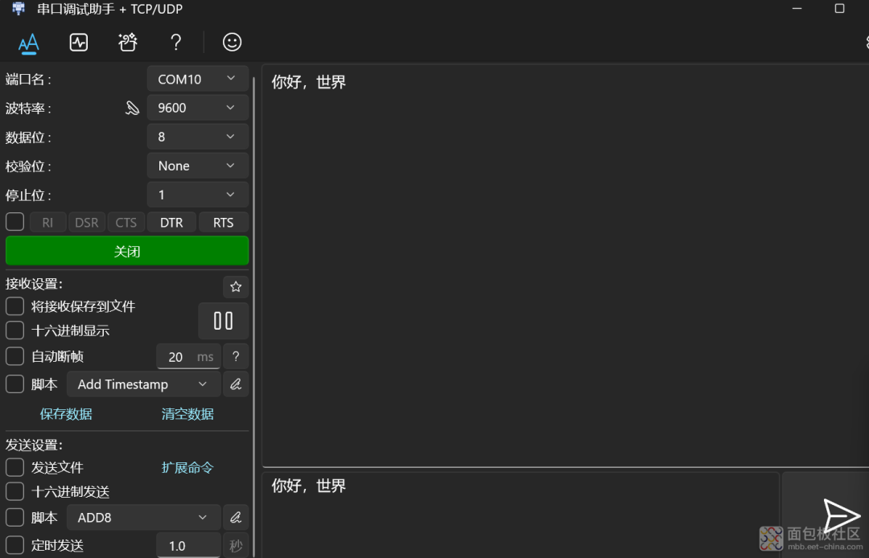Pause receiving with the pause button

(x=224, y=321)
